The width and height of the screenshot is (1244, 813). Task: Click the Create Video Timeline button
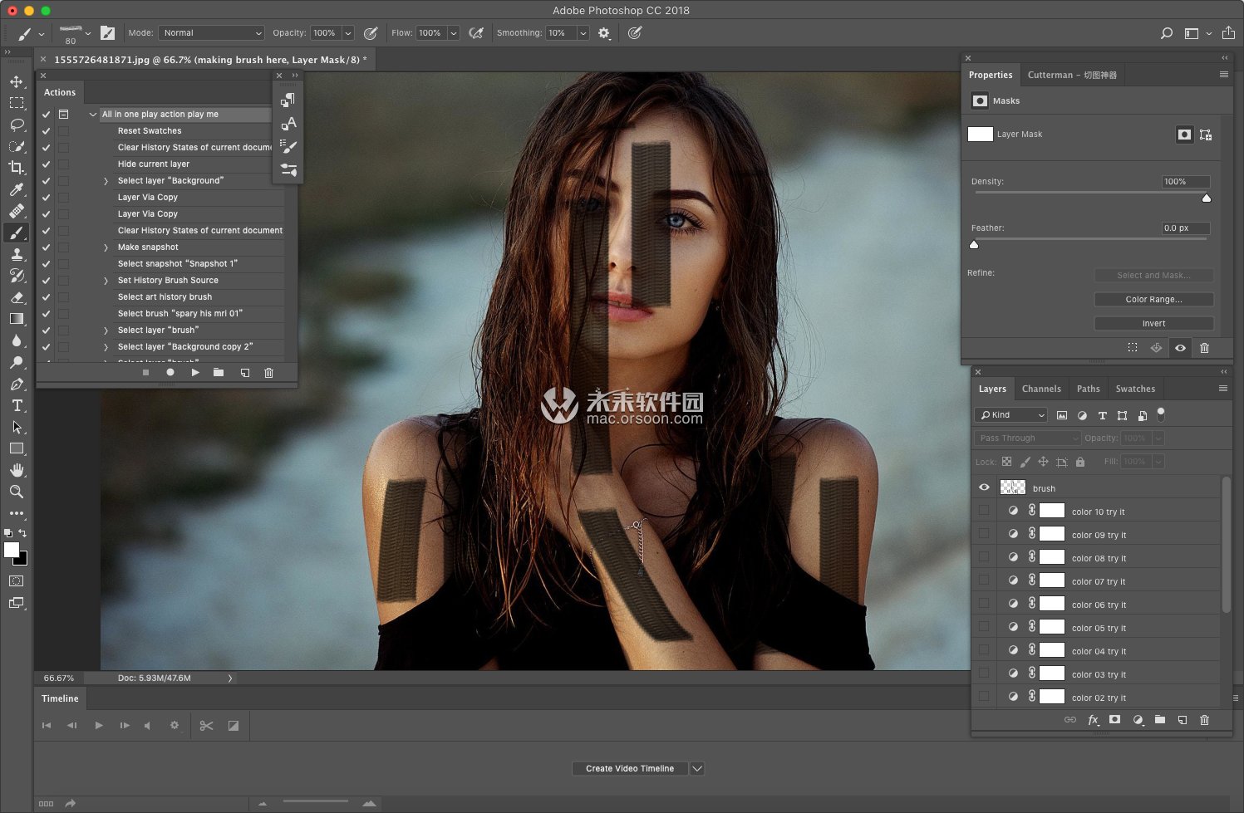[x=629, y=769]
